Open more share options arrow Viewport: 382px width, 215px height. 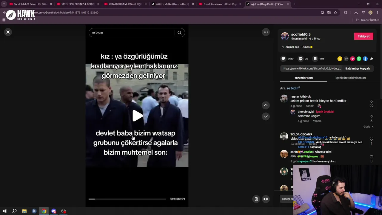[372, 59]
